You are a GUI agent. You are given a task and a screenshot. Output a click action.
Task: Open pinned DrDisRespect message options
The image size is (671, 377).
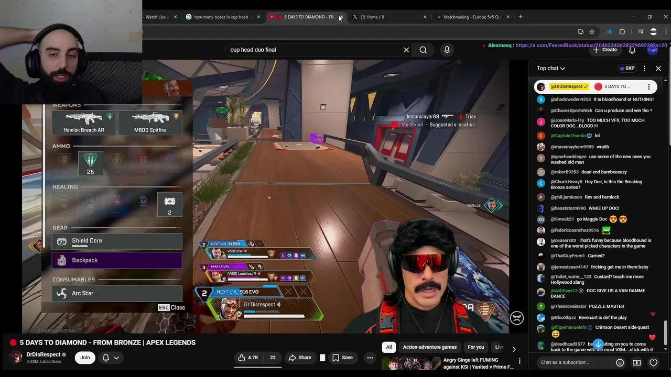(x=649, y=86)
